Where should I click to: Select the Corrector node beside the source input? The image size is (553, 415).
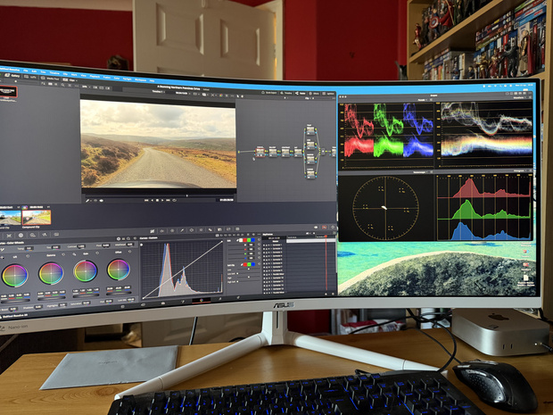(x=260, y=153)
